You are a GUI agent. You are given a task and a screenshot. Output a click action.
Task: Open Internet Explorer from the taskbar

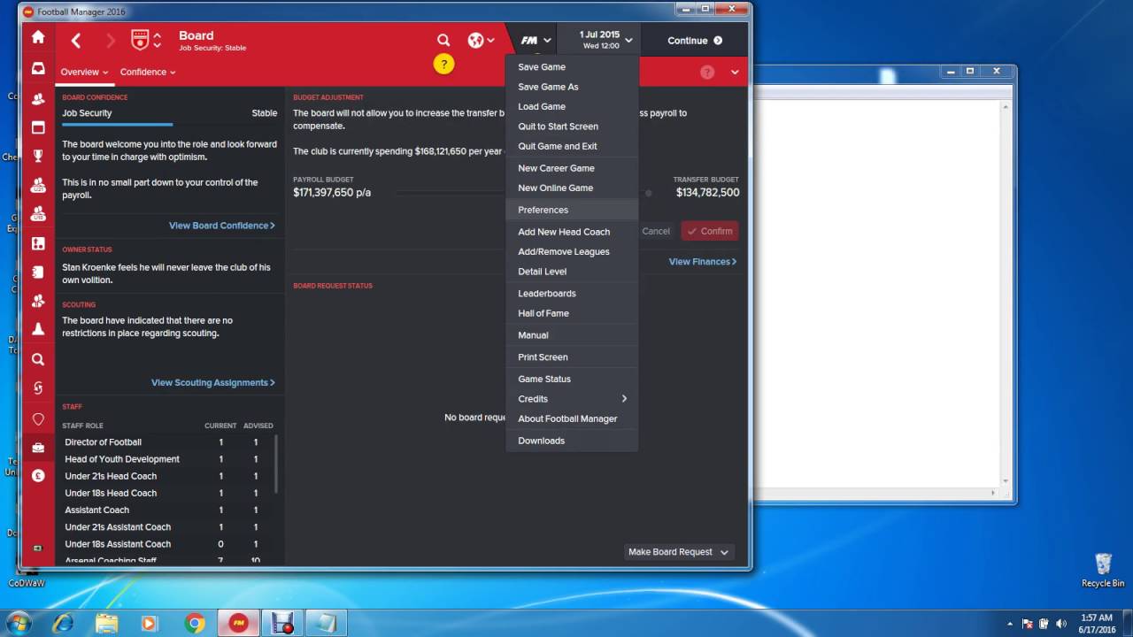pos(63,624)
